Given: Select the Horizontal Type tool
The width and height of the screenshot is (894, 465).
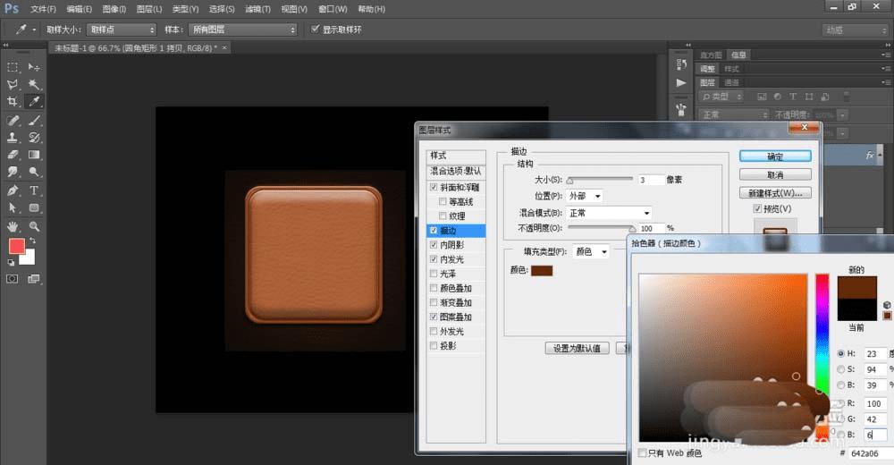Looking at the screenshot, I should tap(34, 190).
